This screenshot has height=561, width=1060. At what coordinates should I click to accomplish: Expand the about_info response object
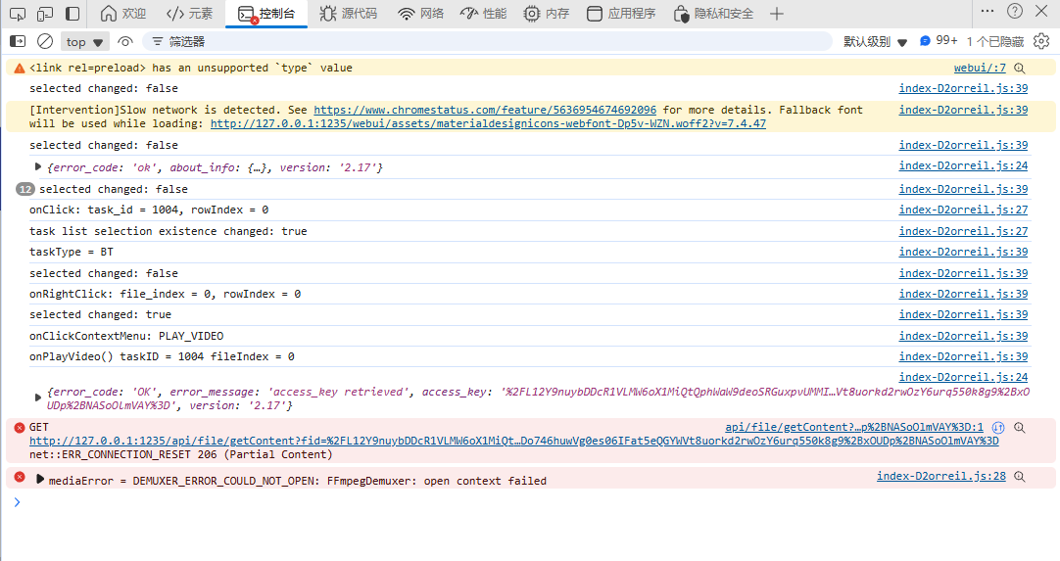tap(38, 166)
